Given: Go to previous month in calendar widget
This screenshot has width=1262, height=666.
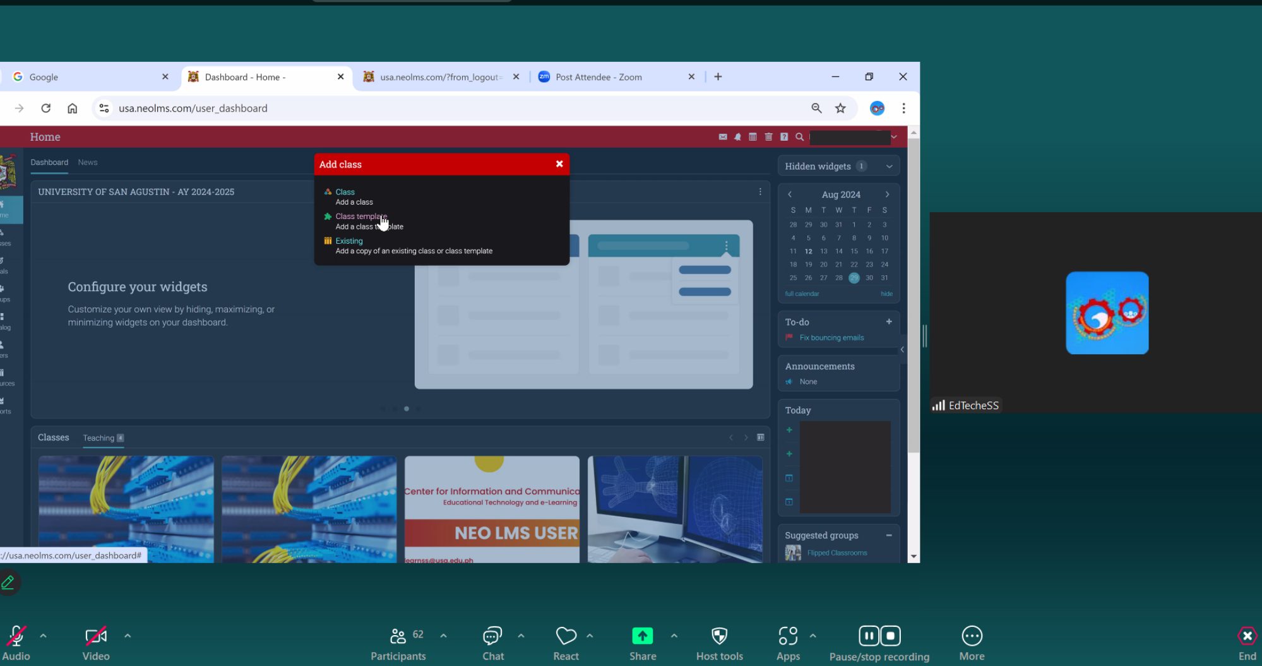Looking at the screenshot, I should [790, 194].
